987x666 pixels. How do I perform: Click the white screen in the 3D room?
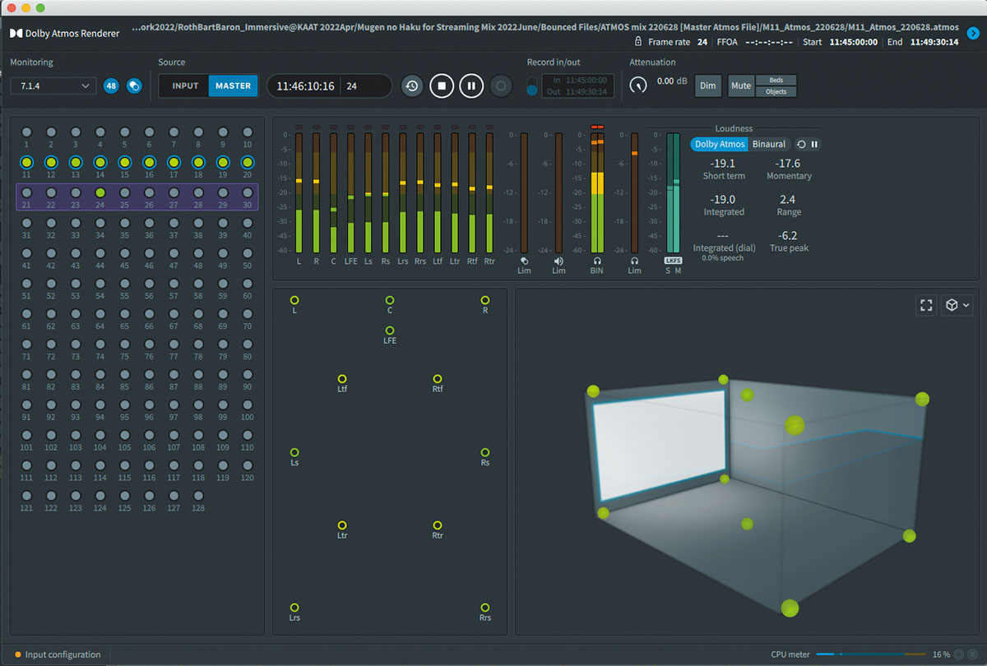(662, 444)
